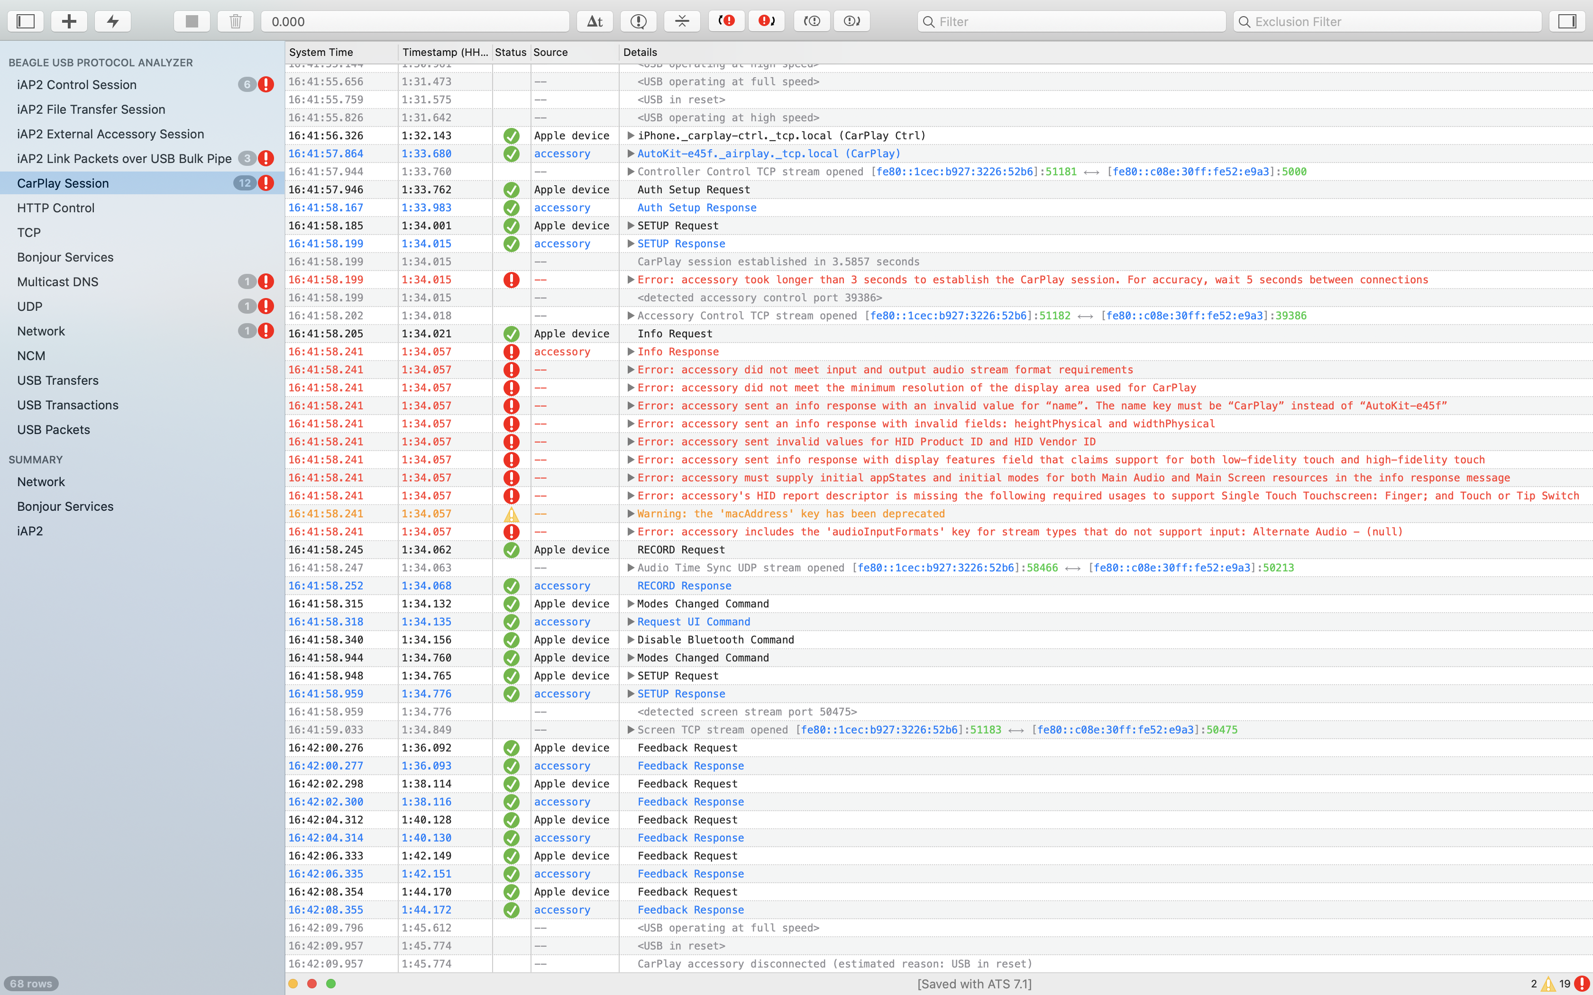1593x995 pixels.
Task: Expand Controller Control TCP stream opened row
Action: [631, 171]
